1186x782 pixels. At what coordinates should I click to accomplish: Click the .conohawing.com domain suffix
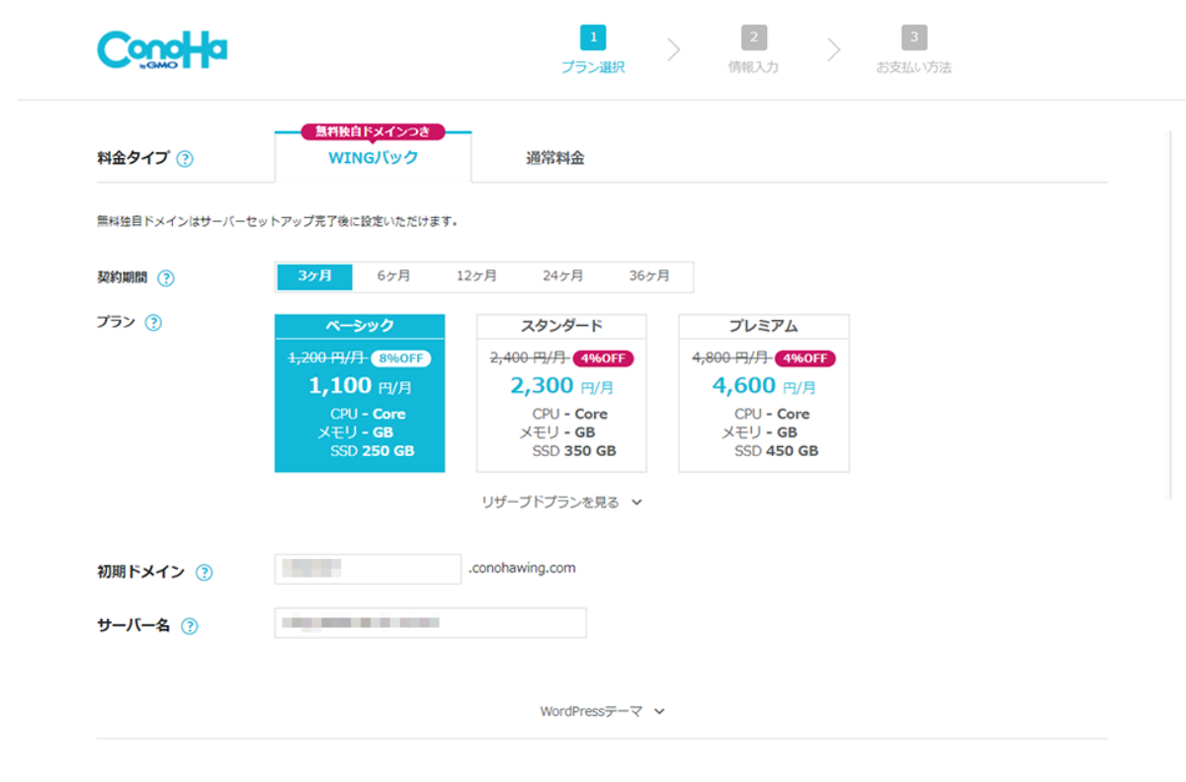point(523,569)
